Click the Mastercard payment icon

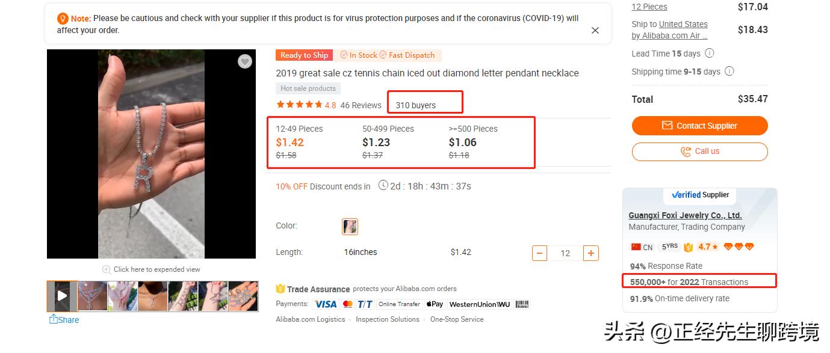pyautogui.click(x=348, y=304)
